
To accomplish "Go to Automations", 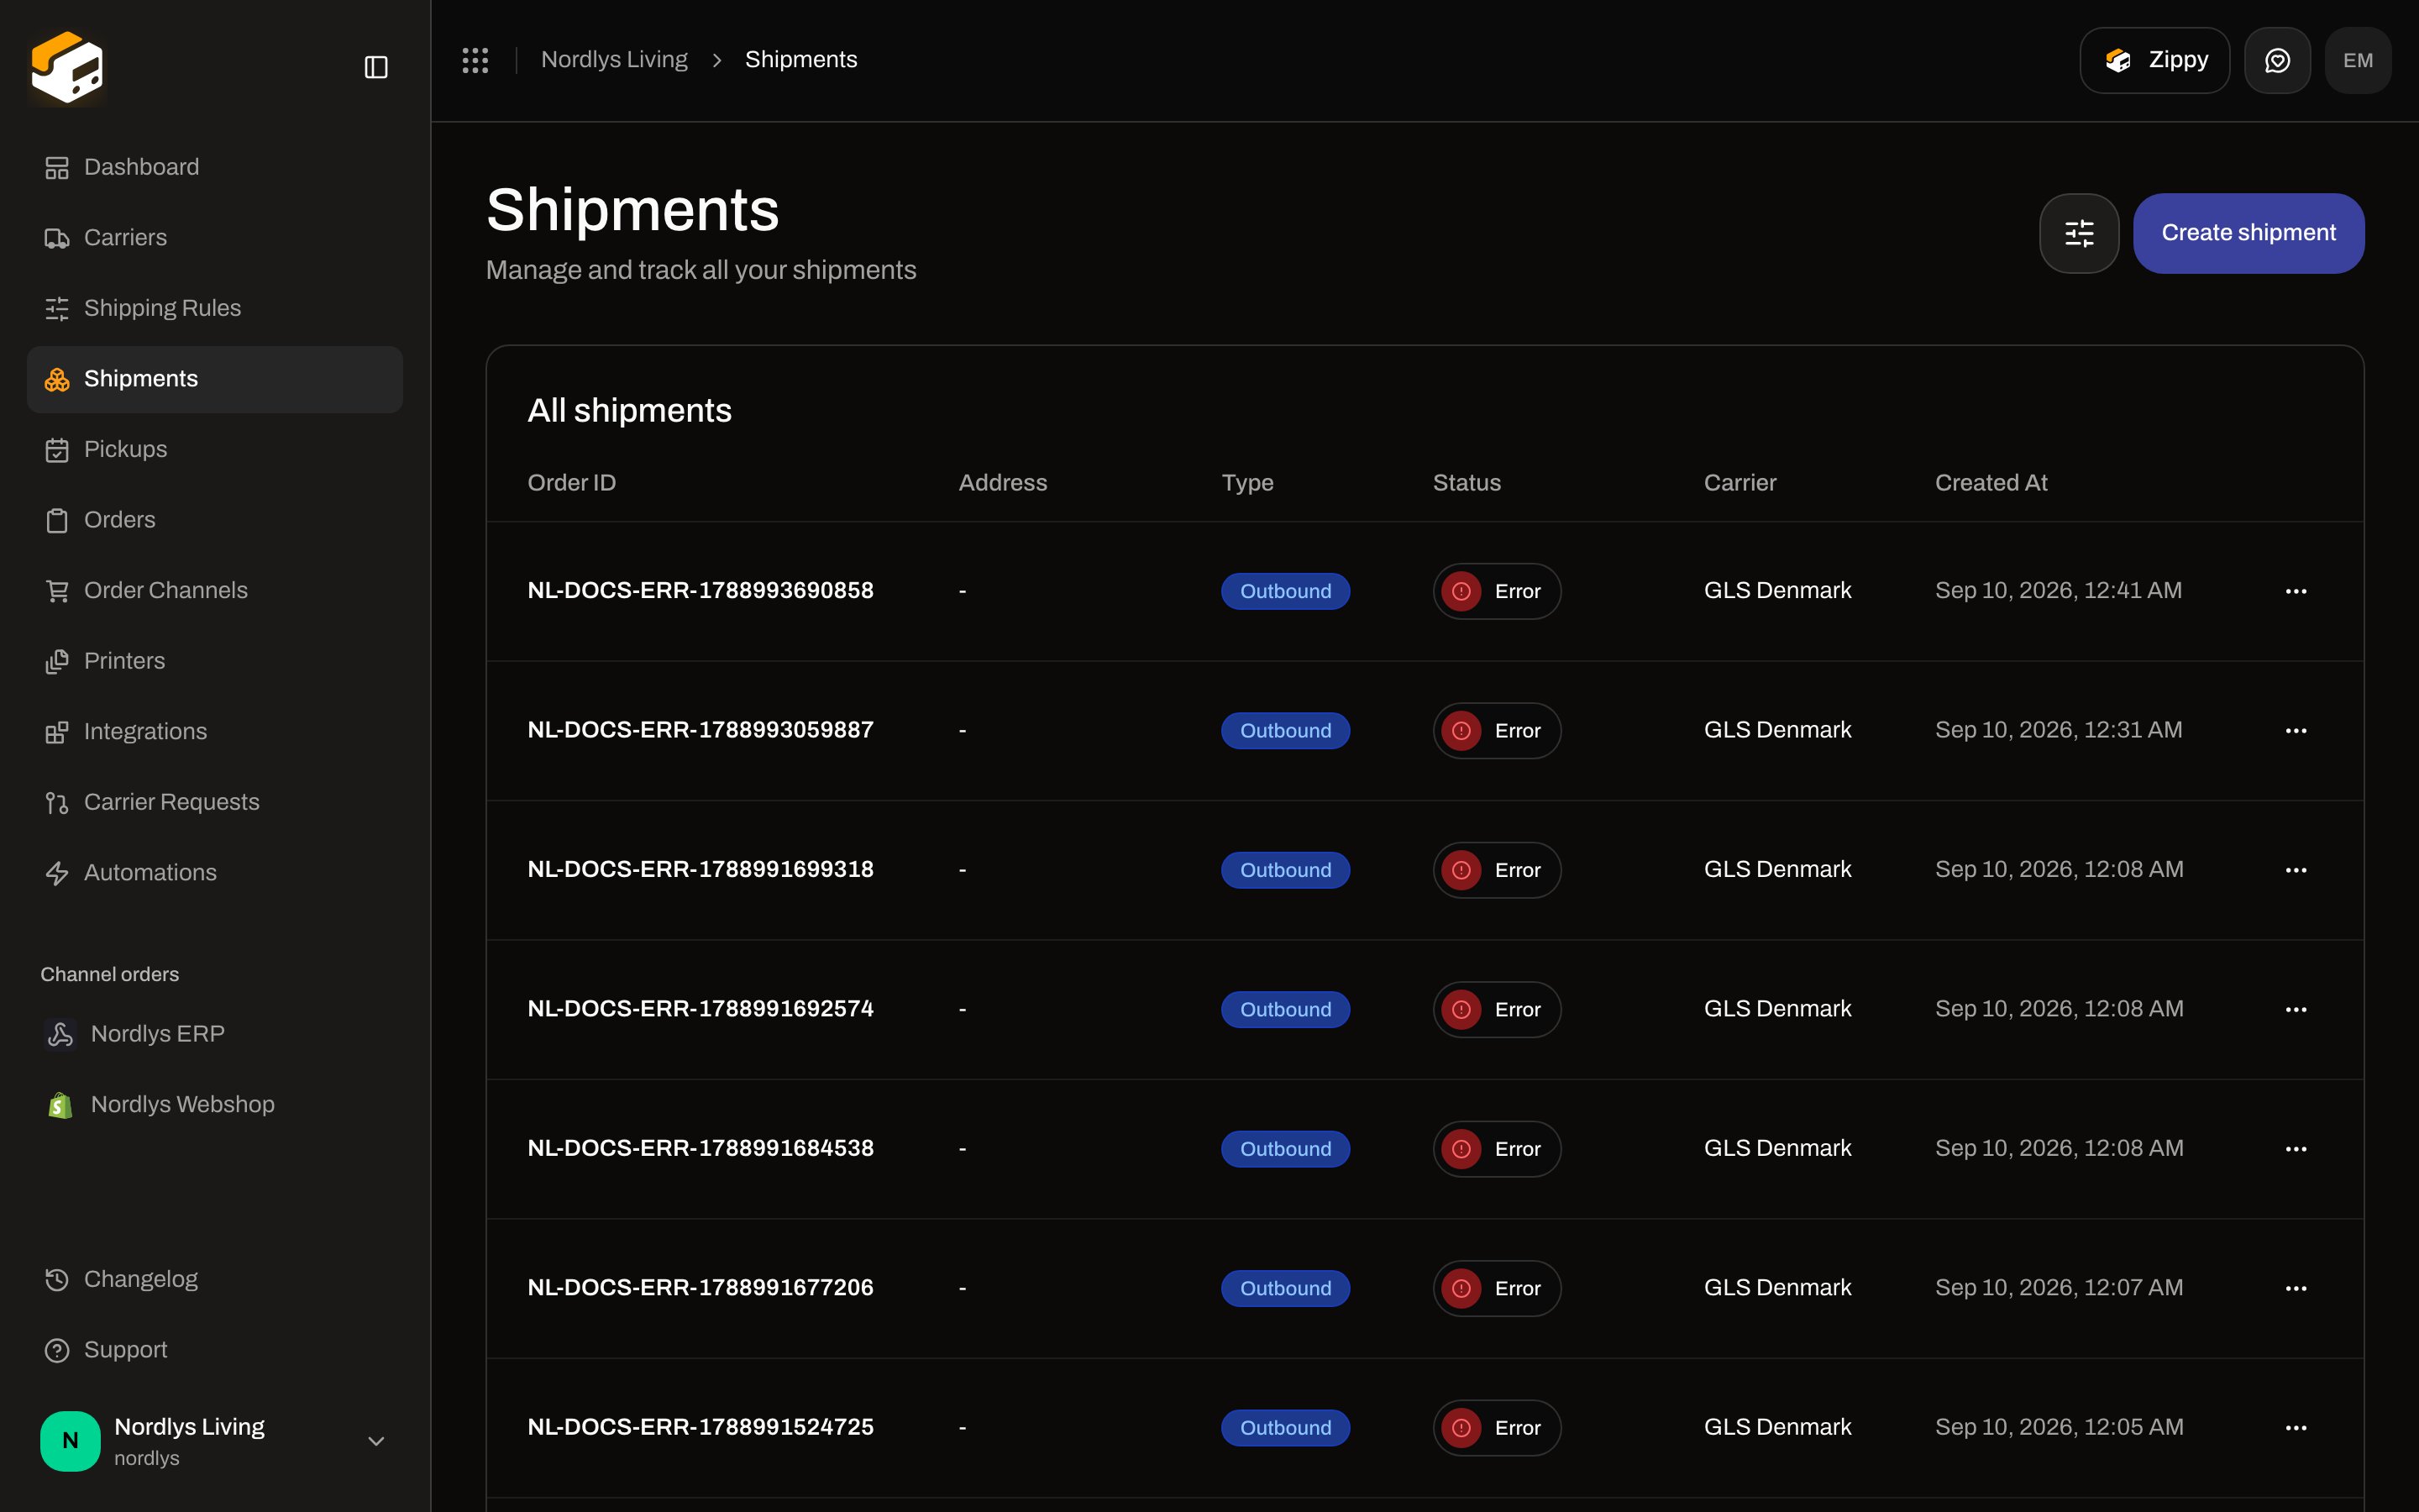I will (215, 872).
